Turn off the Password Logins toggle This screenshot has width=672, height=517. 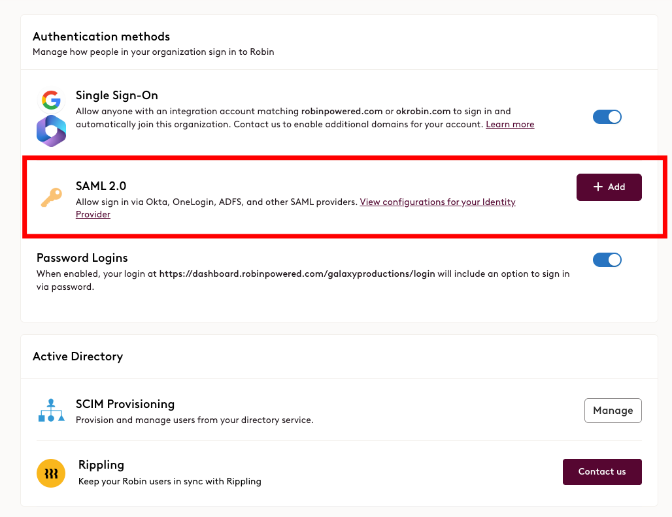click(x=607, y=260)
